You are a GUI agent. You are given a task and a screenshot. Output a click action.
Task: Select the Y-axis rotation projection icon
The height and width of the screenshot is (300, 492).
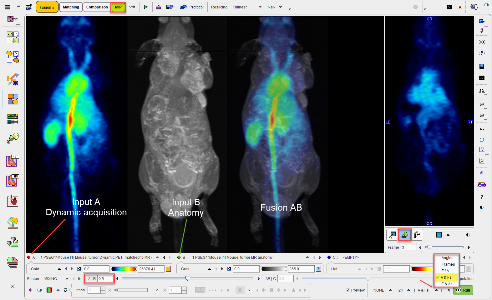[x=405, y=234]
